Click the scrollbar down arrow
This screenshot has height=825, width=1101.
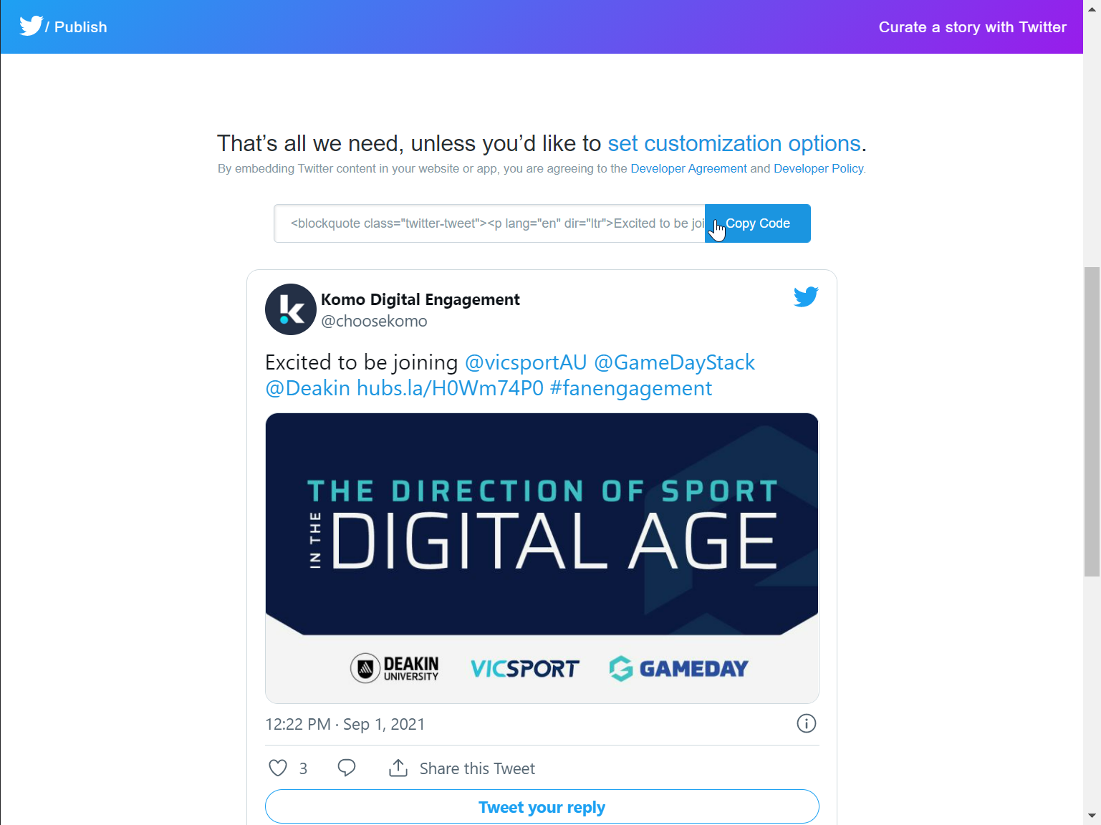1092,816
